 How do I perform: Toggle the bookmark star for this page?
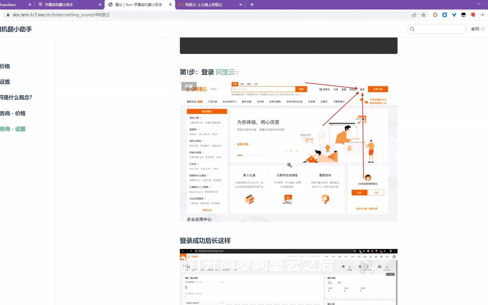click(x=423, y=15)
